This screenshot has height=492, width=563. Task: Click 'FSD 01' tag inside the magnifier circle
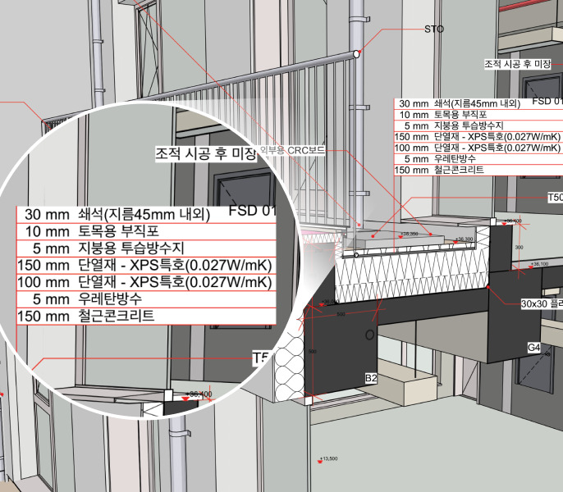pyautogui.click(x=252, y=210)
